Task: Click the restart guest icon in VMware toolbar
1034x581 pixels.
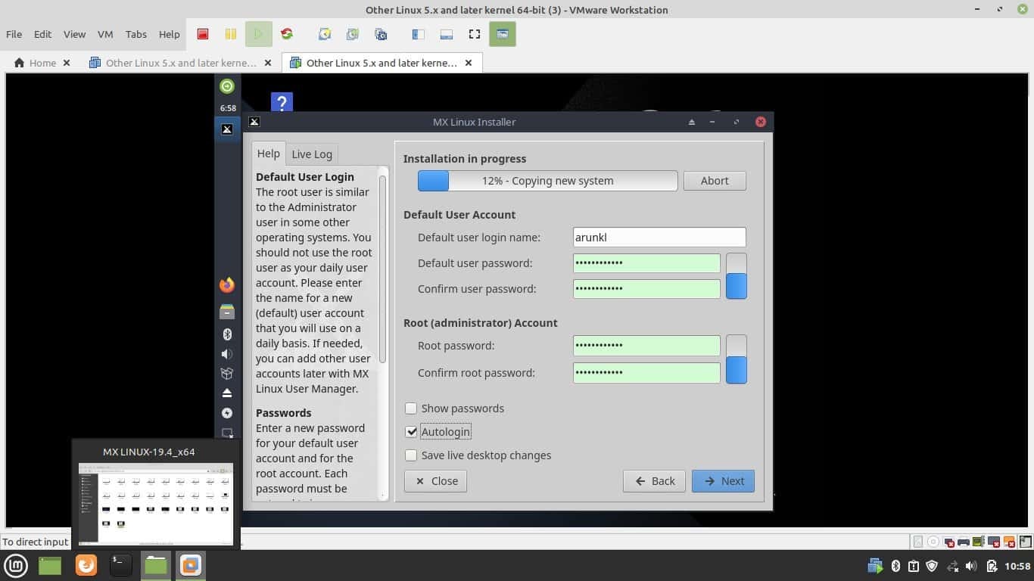Action: click(x=287, y=34)
